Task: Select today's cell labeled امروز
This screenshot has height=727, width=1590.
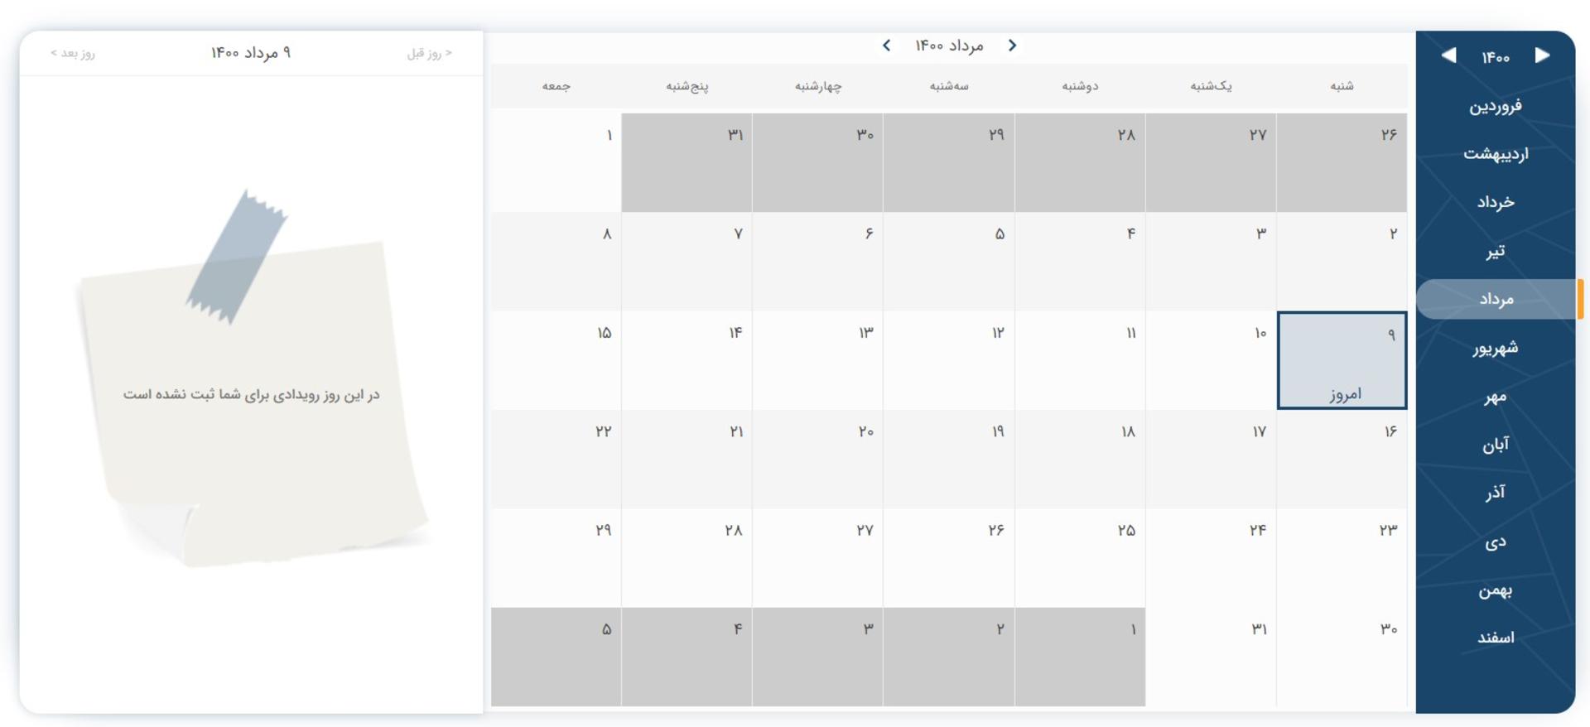Action: pos(1342,360)
